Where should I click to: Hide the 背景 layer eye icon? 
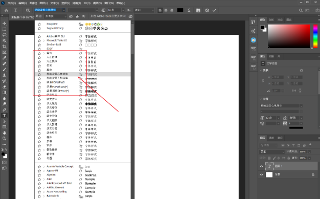pos(261,174)
